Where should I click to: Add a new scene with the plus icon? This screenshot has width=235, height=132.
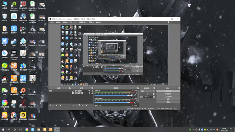(x=50, y=105)
